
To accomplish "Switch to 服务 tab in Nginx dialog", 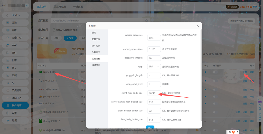I will coord(97,33).
